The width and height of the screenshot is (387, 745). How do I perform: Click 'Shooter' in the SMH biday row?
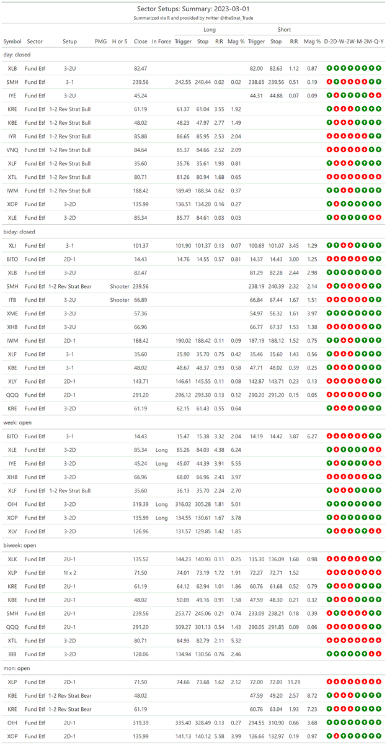pos(119,287)
